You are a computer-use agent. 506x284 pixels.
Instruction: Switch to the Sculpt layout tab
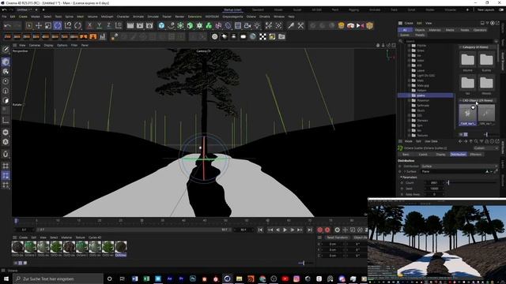[x=297, y=10]
